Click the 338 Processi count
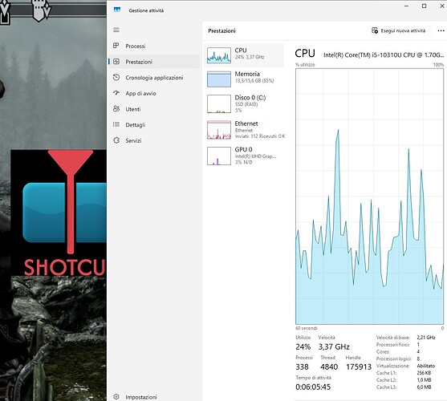Screen dimensions: 447x401 [302, 367]
